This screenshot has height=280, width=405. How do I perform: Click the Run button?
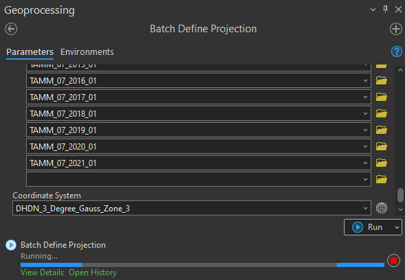pyautogui.click(x=369, y=227)
